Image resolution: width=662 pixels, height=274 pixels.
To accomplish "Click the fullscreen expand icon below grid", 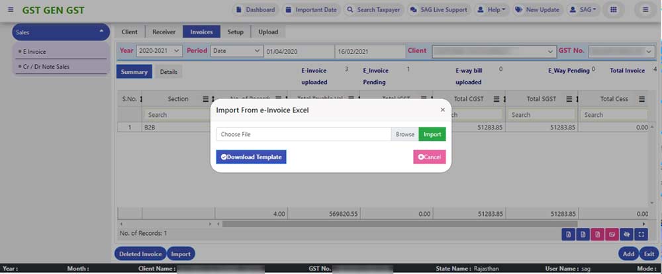I will 641,234.
